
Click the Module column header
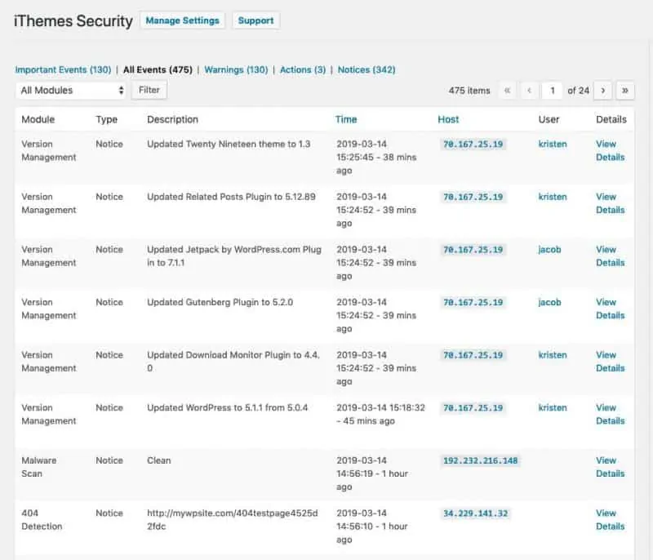click(38, 119)
